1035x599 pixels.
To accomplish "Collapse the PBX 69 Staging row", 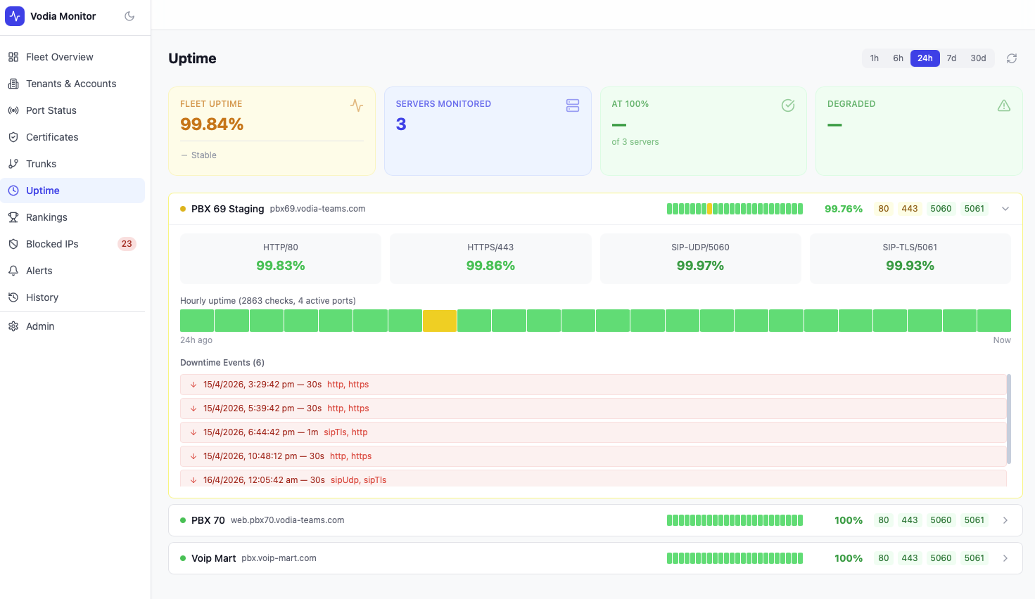I will tap(1005, 209).
